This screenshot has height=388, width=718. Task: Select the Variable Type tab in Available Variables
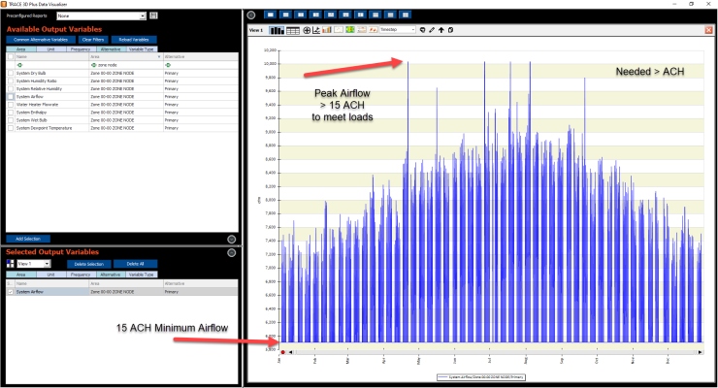click(x=142, y=48)
